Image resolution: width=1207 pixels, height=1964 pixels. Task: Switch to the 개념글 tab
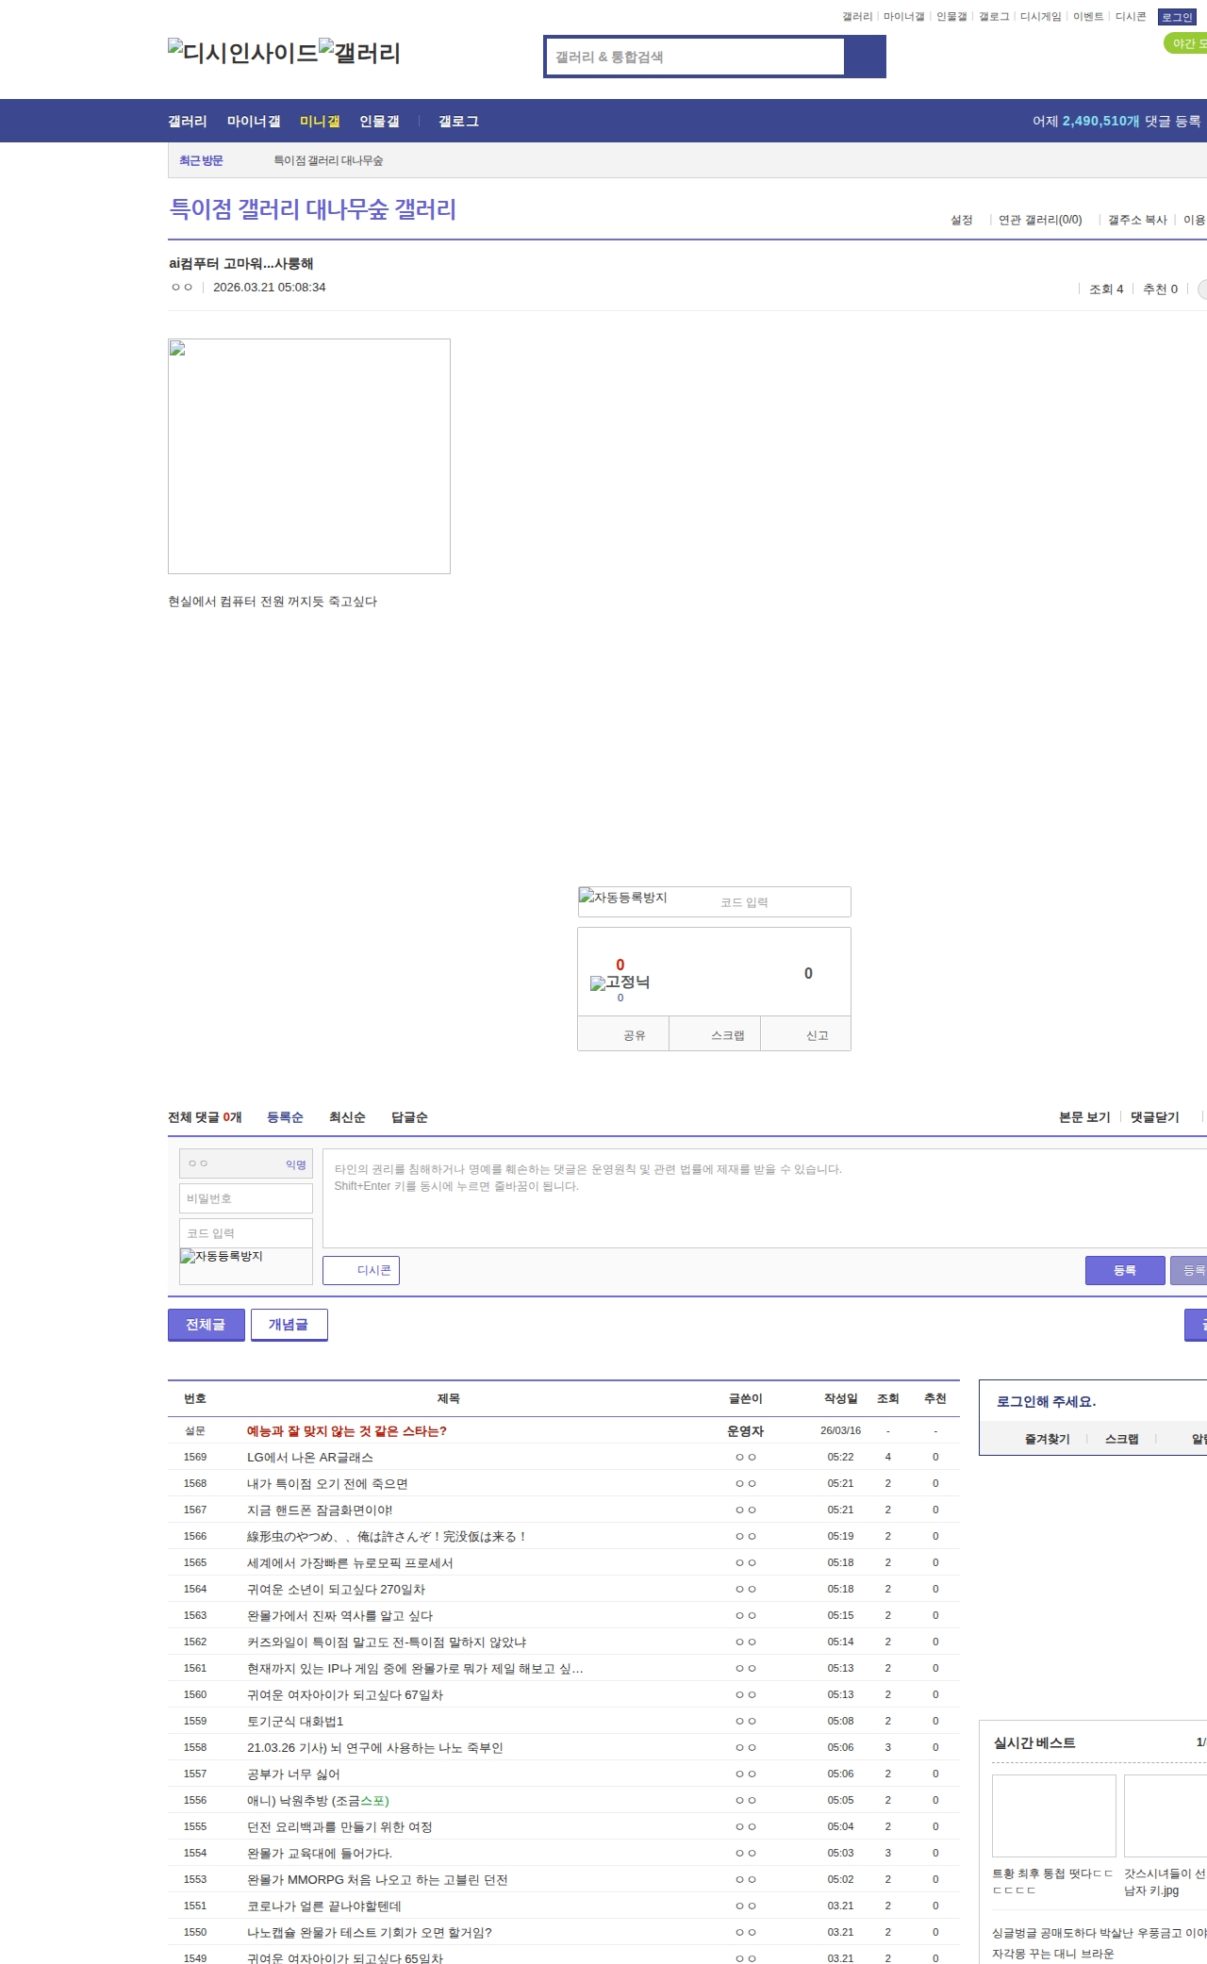(x=289, y=1325)
